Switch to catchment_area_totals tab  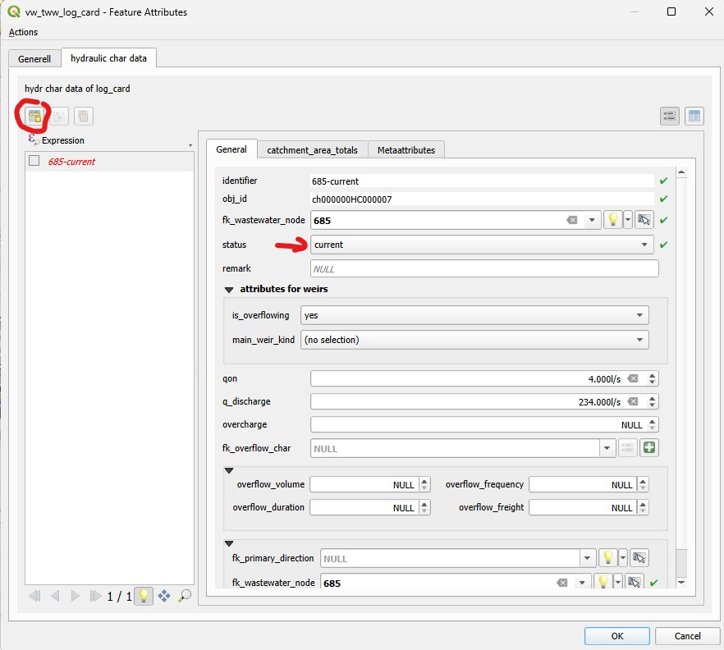(312, 150)
